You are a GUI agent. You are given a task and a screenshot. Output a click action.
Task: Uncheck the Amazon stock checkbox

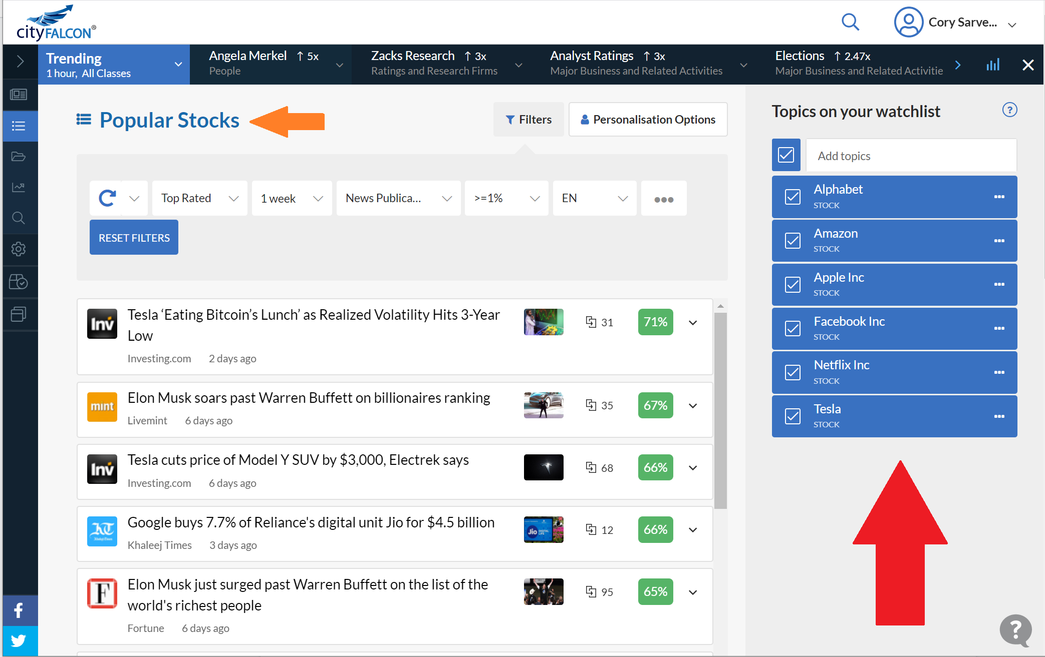click(793, 241)
